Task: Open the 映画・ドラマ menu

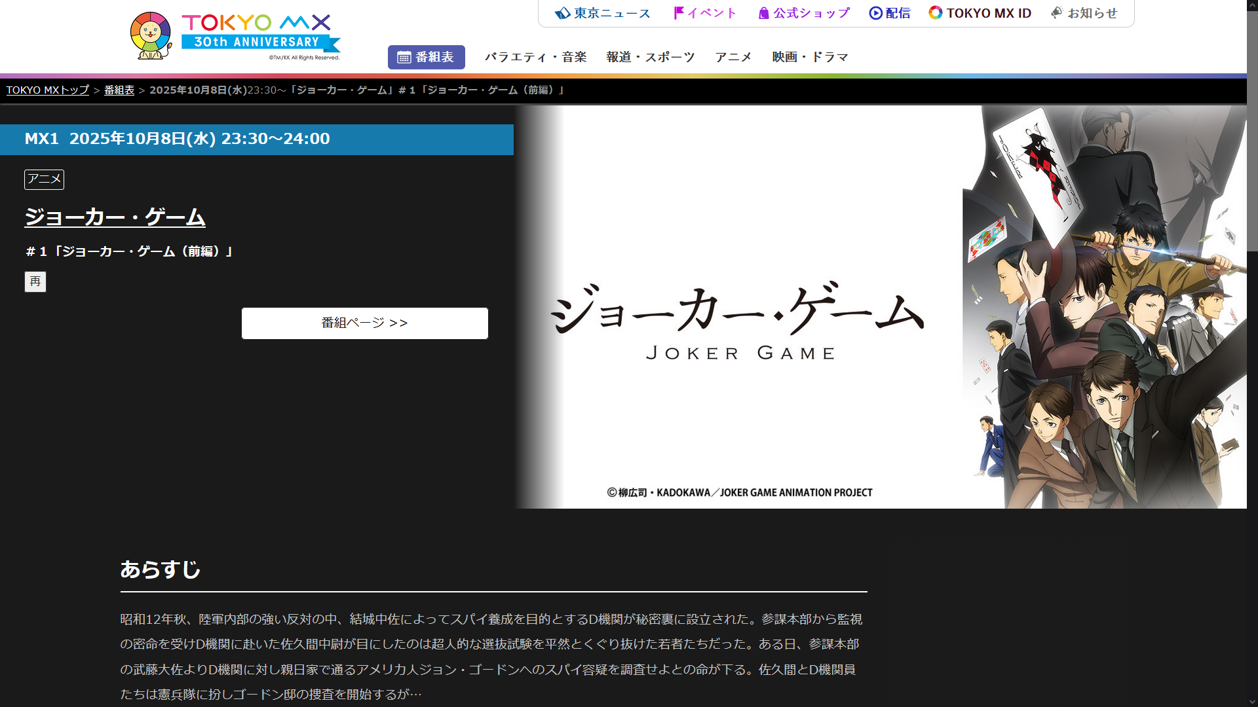Action: tap(810, 58)
